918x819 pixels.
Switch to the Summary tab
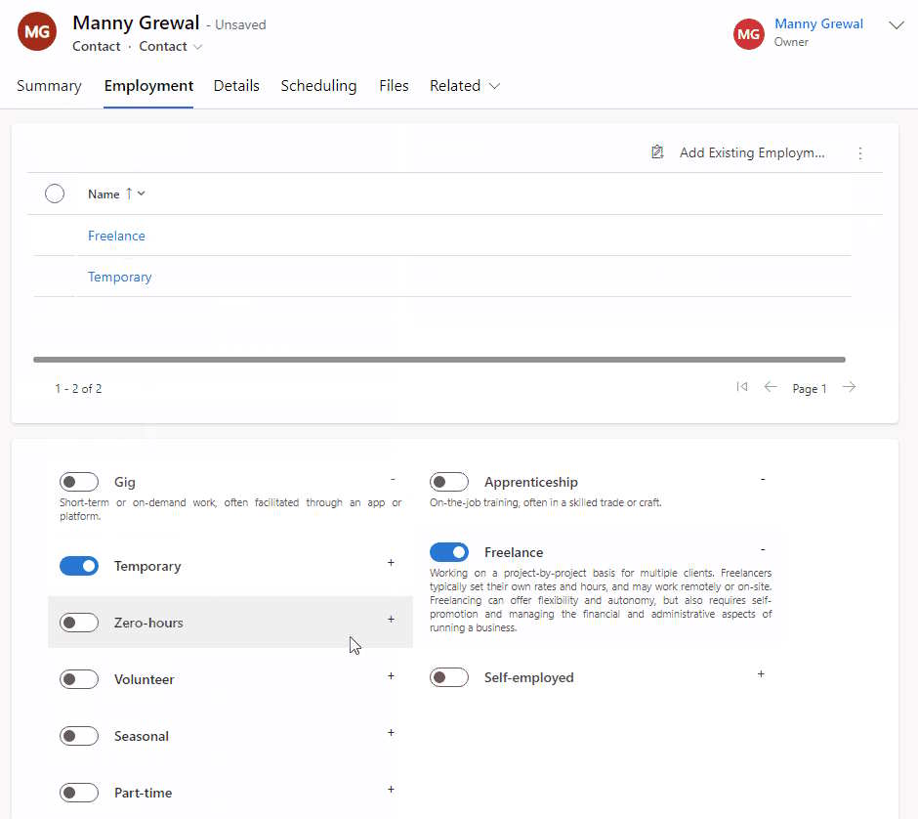coord(49,86)
